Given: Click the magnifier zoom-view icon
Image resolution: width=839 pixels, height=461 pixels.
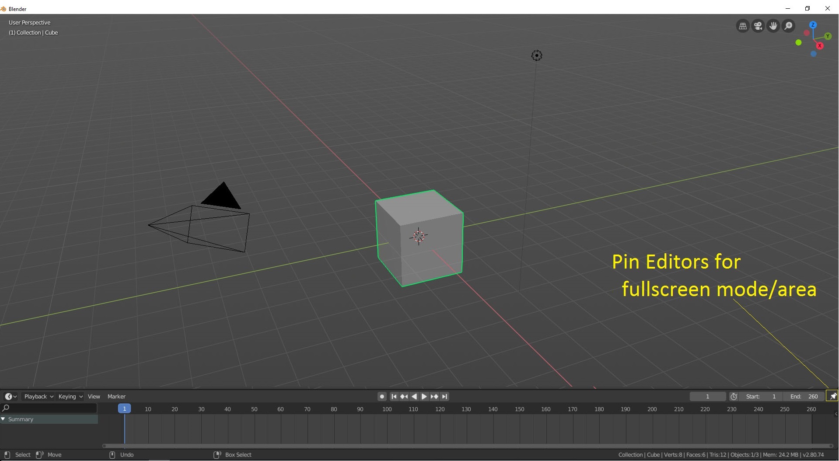Looking at the screenshot, I should (x=788, y=26).
